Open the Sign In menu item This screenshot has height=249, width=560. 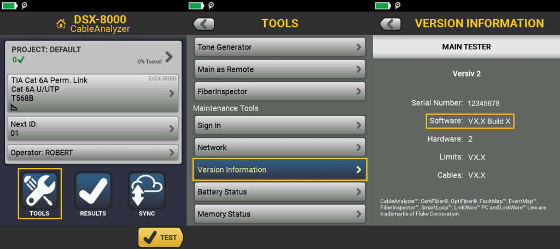(x=279, y=125)
